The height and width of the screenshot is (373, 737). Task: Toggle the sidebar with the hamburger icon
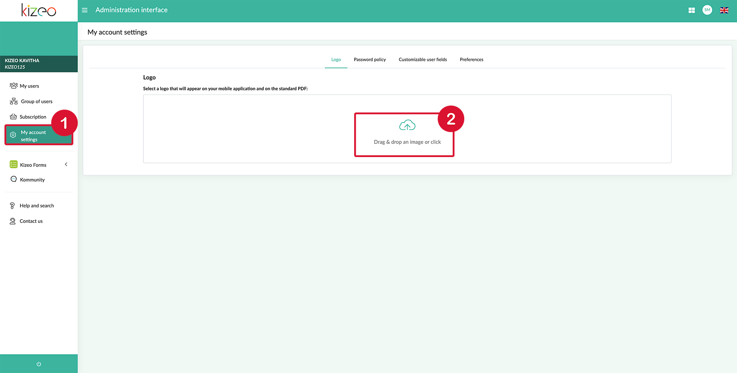pos(84,10)
